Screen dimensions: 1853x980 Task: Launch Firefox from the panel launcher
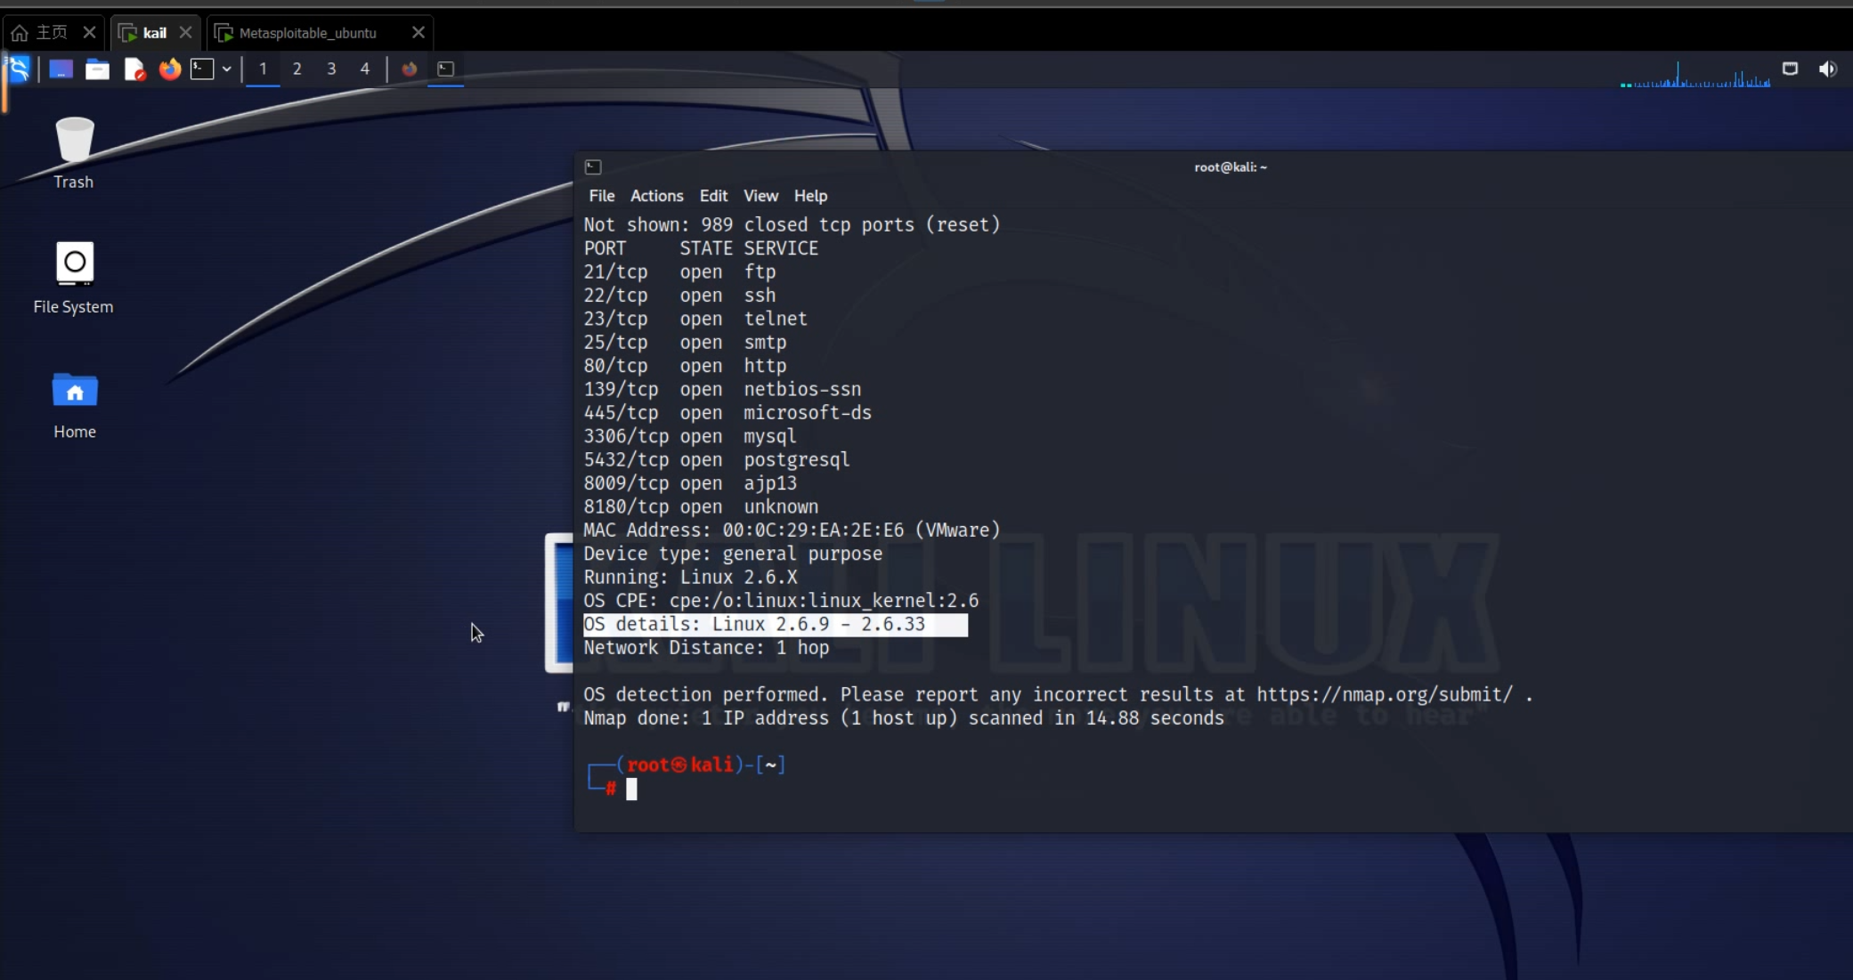[169, 69]
